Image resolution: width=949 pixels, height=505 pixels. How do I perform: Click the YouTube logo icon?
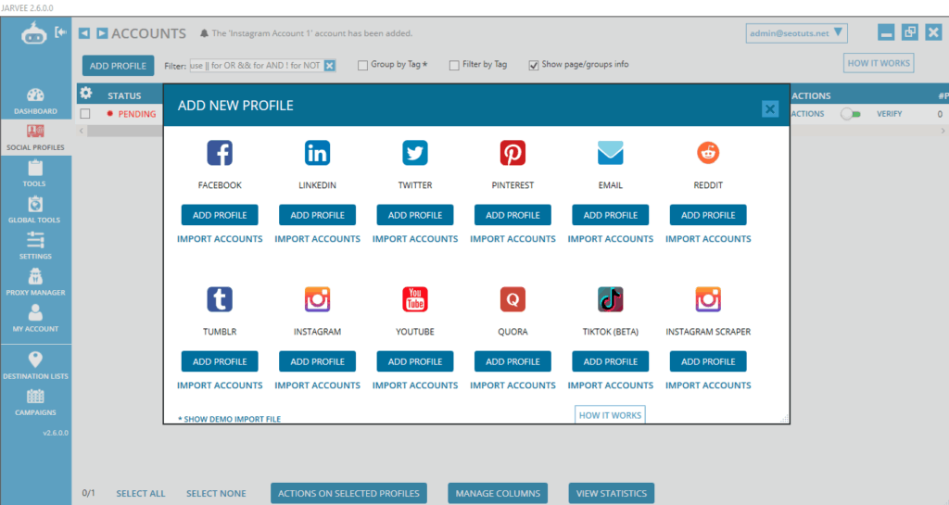pyautogui.click(x=415, y=299)
